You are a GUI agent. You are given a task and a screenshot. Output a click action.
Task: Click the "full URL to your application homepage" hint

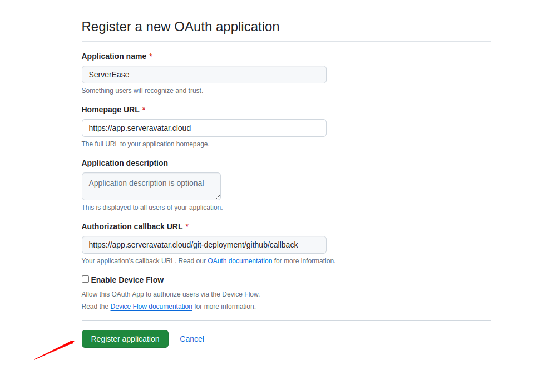(x=145, y=144)
